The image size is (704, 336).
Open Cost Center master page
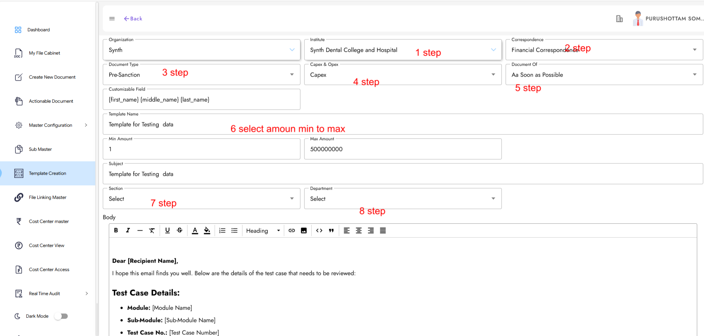(49, 221)
